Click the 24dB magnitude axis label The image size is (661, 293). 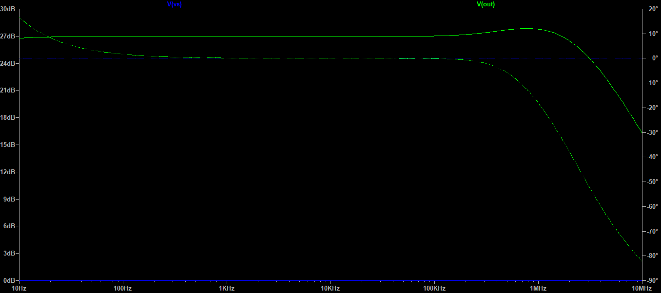(7, 63)
